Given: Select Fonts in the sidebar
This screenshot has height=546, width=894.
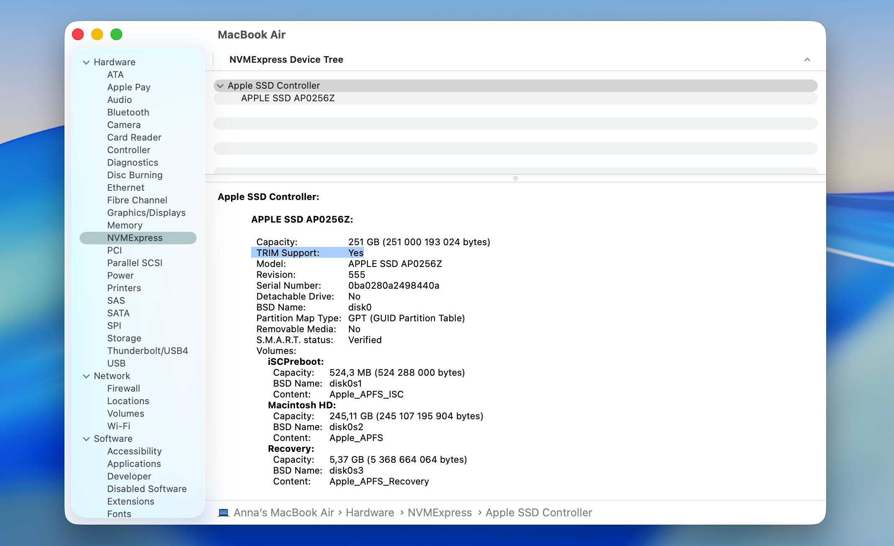Looking at the screenshot, I should (119, 514).
